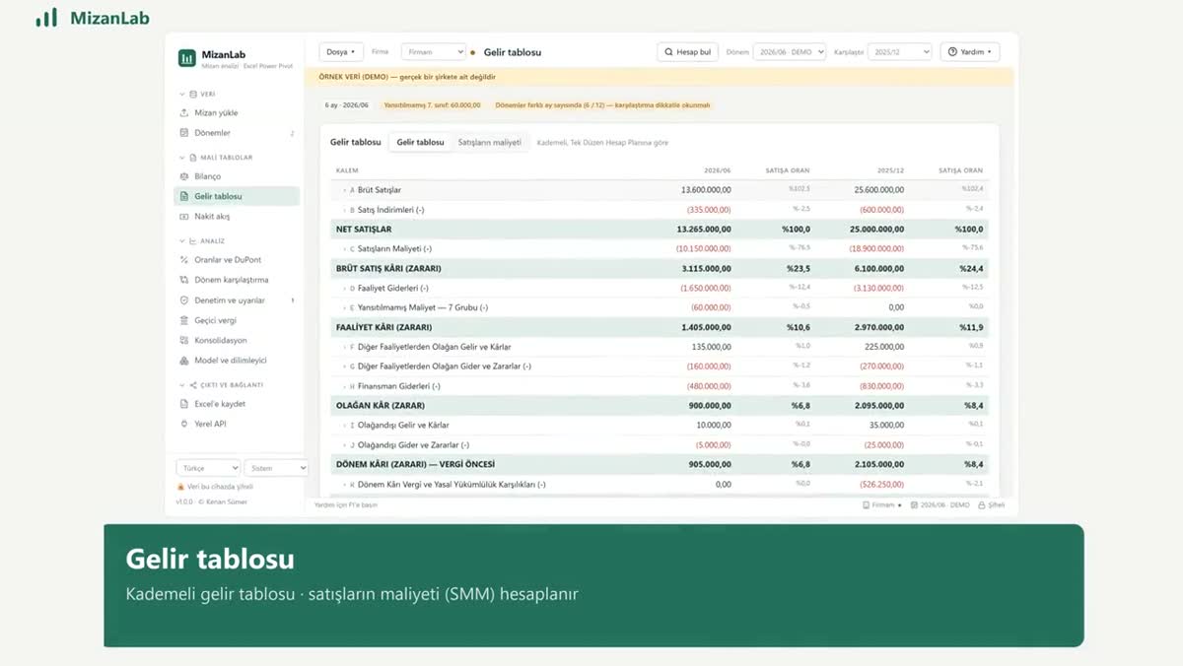Click the Şifreli lock indicator in status bar

tap(992, 504)
